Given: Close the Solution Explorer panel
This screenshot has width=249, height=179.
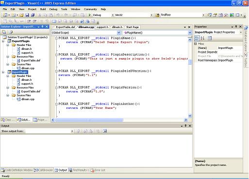Looking at the screenshot, I should [47, 27].
